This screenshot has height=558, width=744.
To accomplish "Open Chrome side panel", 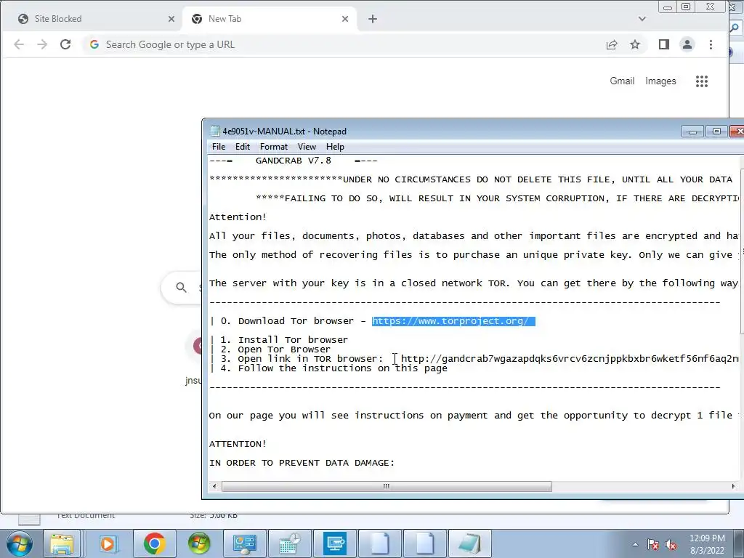I will pos(664,44).
